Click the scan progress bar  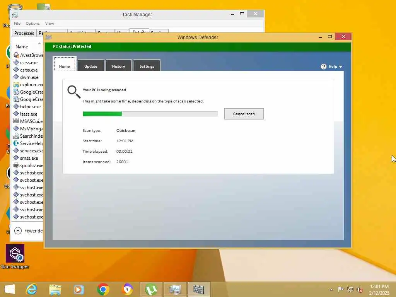150,114
